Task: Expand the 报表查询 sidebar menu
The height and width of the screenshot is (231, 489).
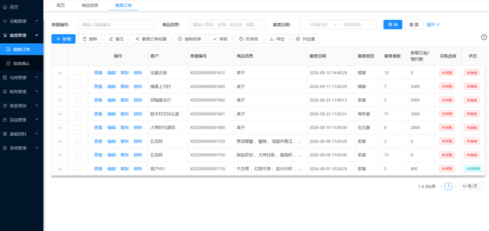Action: 21,106
